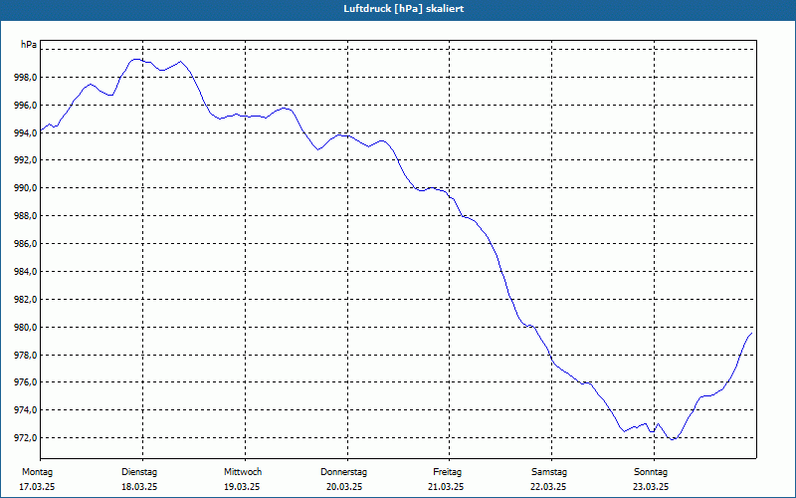Click the chart title "Luftdruck [hPa] skaliert"
The width and height of the screenshot is (796, 498).
tap(404, 9)
